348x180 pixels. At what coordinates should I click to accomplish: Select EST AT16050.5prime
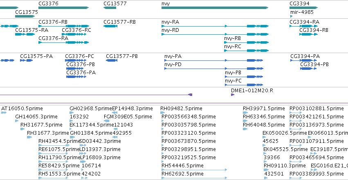[22, 109]
